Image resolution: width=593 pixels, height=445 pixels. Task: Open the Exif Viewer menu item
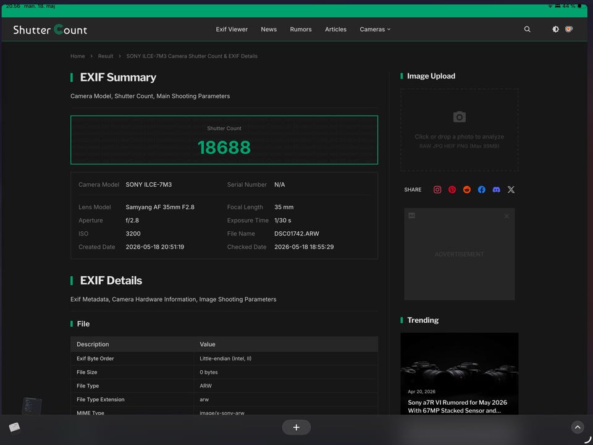(x=232, y=29)
